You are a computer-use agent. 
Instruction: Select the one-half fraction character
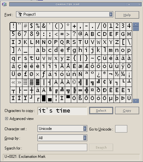point(117,74)
